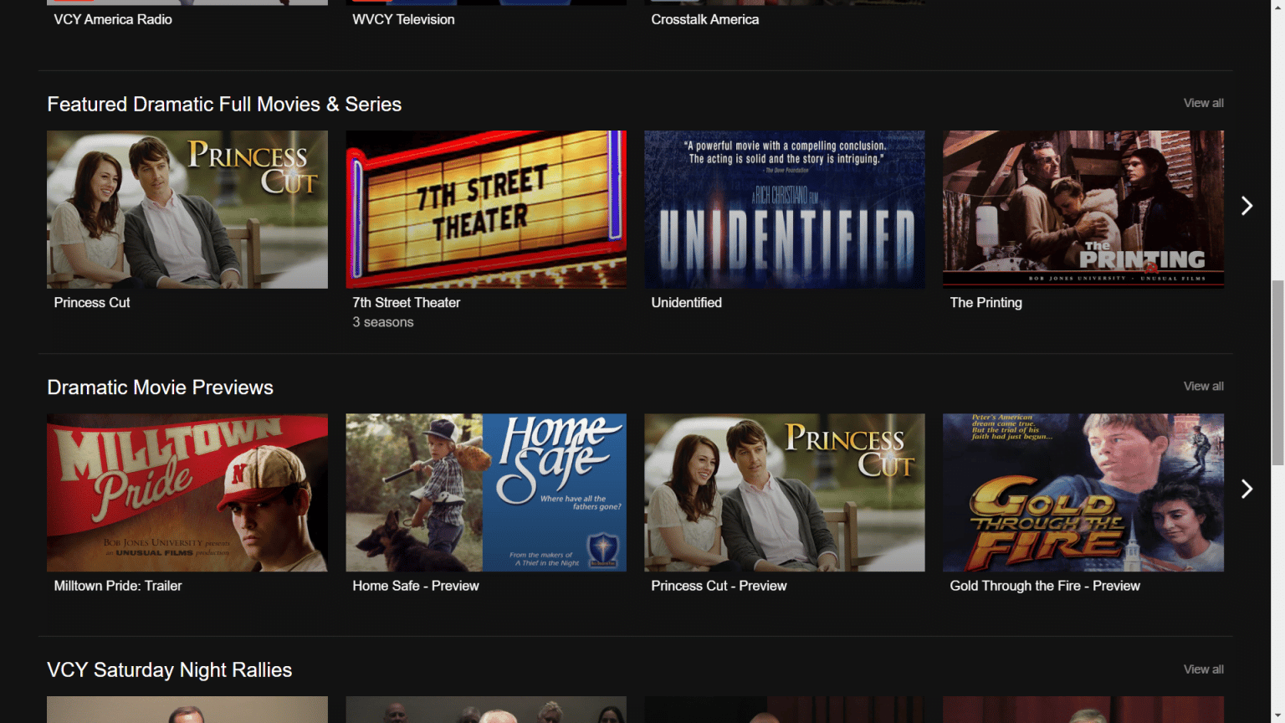The width and height of the screenshot is (1285, 723).
Task: Click the '3 seasons' text
Action: [x=383, y=322]
